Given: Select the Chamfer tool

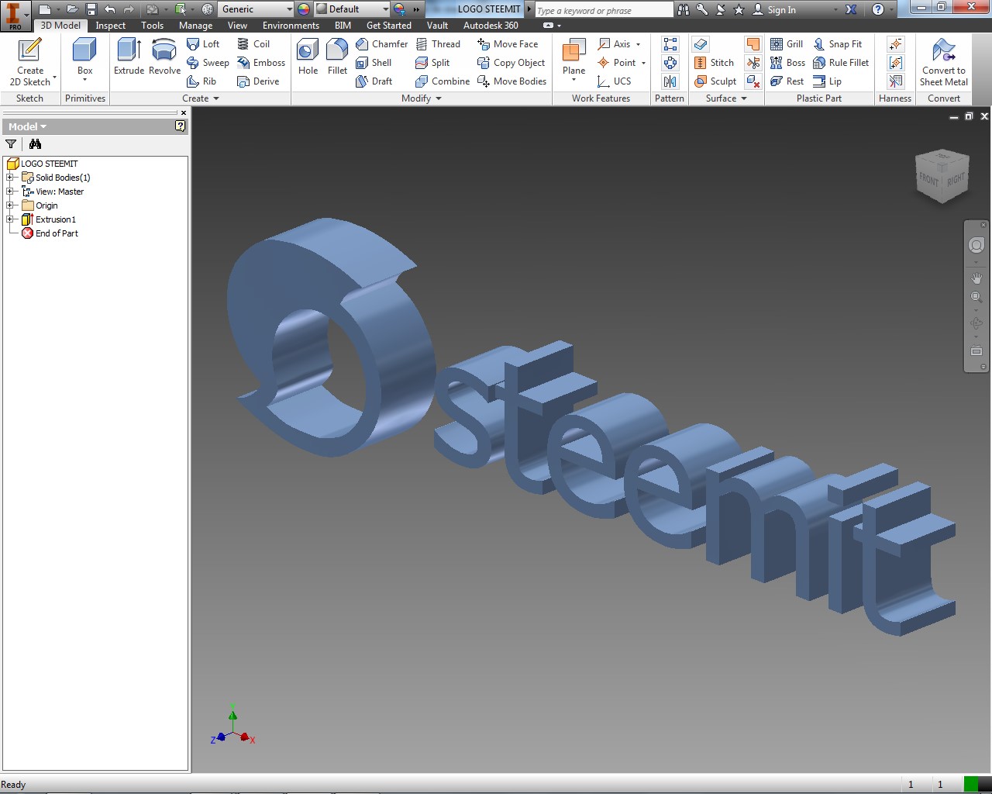Looking at the screenshot, I should 381,44.
